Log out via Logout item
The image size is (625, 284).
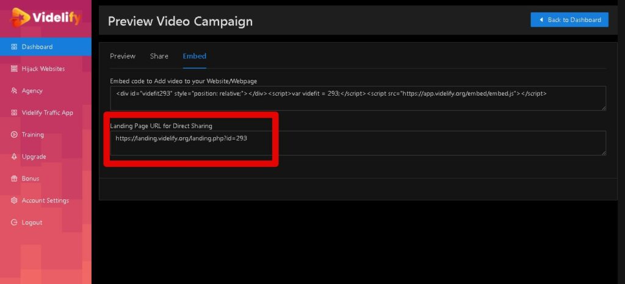(x=45, y=222)
